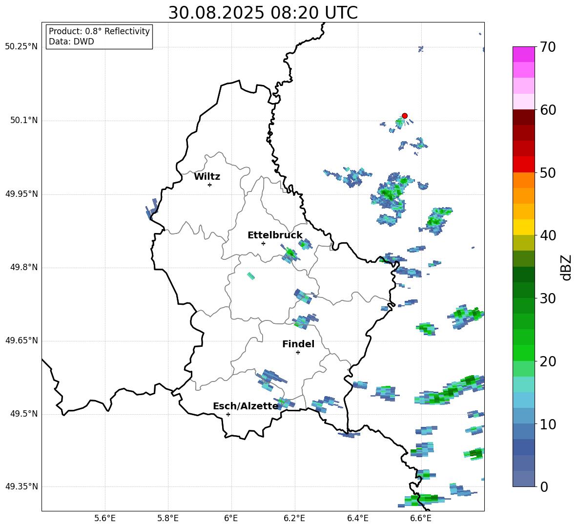Click the Esch/Alzette label text
The image size is (578, 528).
click(246, 406)
